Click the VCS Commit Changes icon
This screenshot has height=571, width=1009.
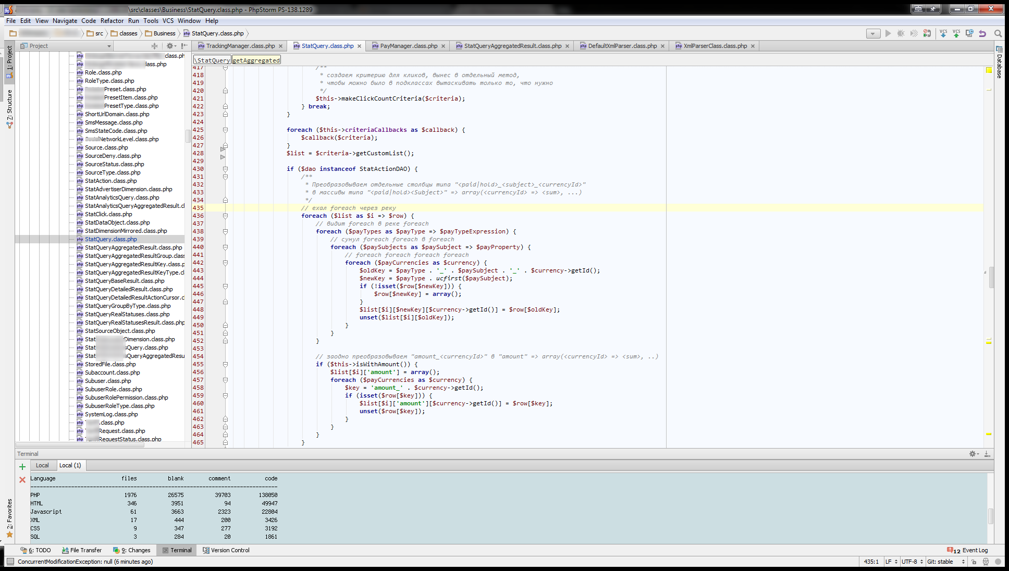[956, 33]
